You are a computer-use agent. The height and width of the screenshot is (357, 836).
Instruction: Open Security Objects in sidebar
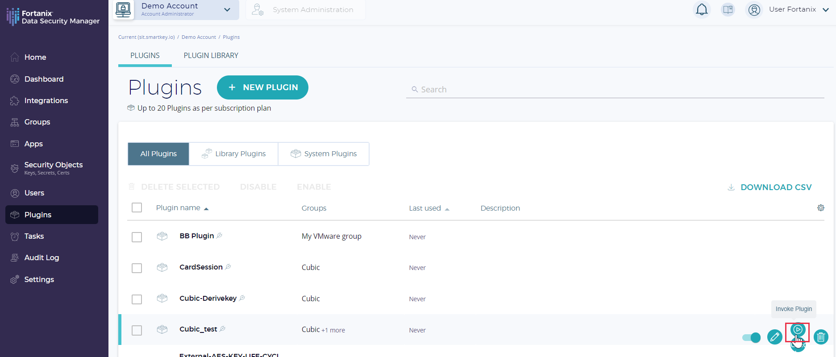point(53,167)
